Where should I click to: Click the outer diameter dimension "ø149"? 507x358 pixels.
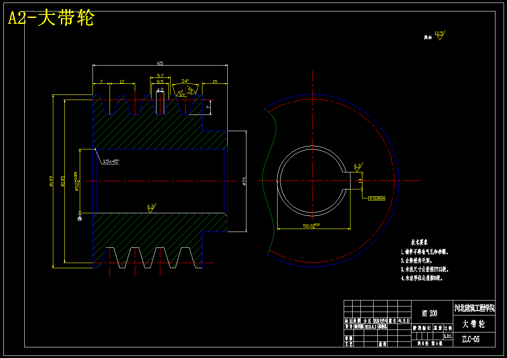(x=51, y=181)
